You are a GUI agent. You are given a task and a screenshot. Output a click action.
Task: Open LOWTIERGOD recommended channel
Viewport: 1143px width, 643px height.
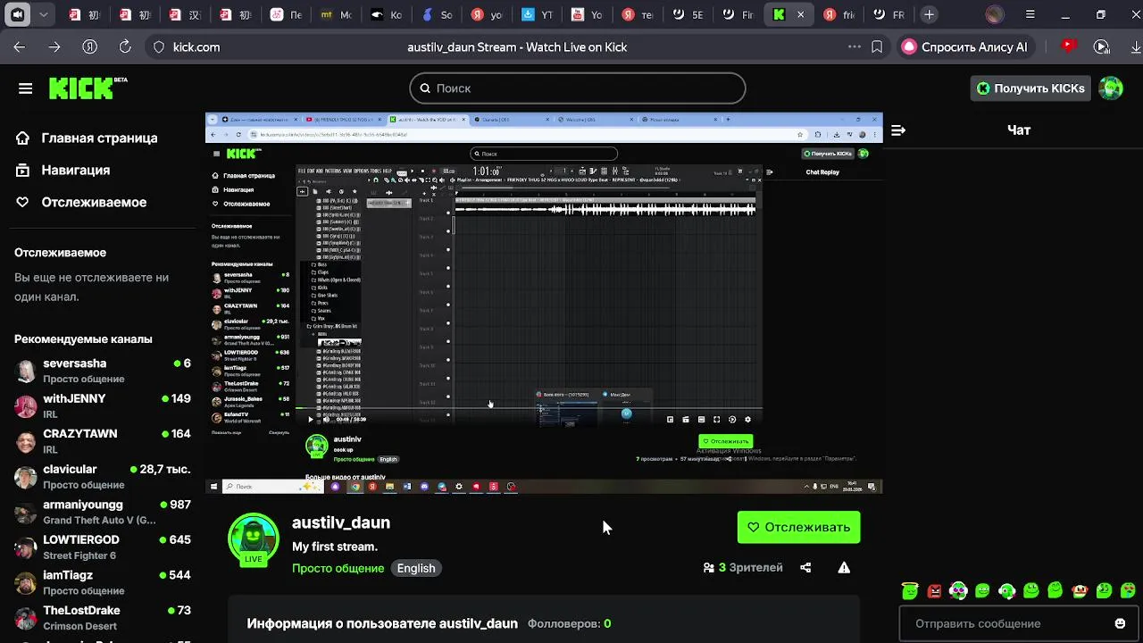pyautogui.click(x=103, y=547)
